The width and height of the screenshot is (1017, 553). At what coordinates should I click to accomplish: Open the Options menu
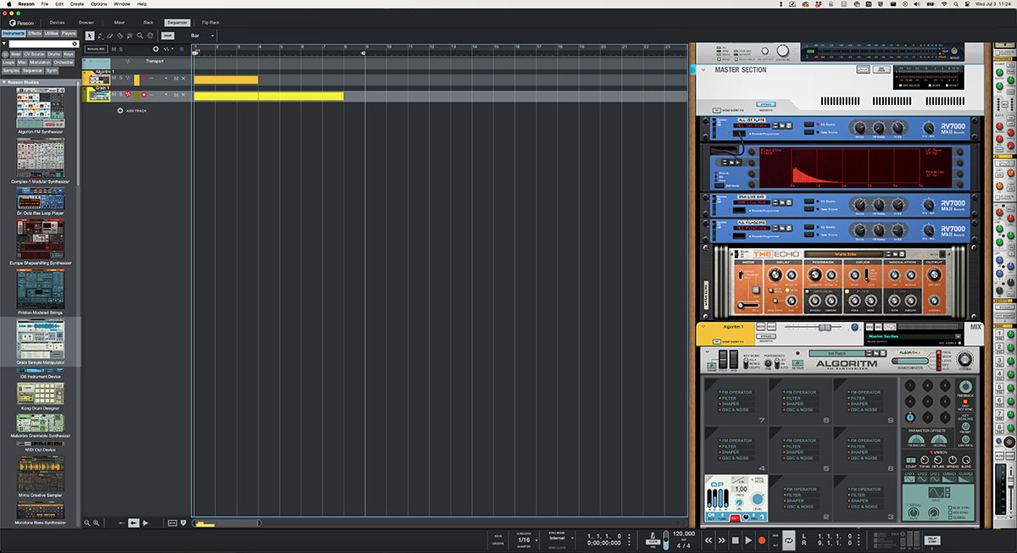(99, 4)
